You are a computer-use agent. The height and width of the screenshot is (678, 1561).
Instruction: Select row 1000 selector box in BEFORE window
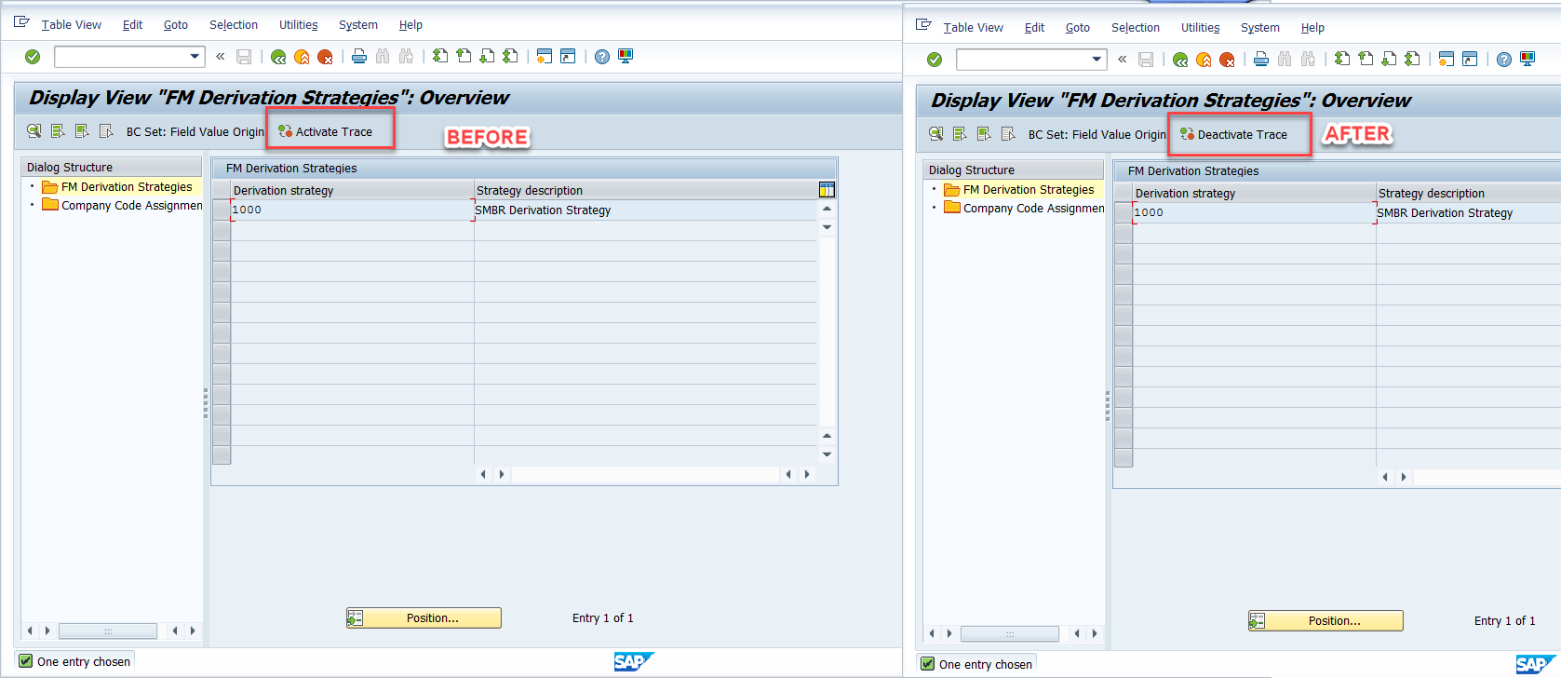click(x=222, y=210)
